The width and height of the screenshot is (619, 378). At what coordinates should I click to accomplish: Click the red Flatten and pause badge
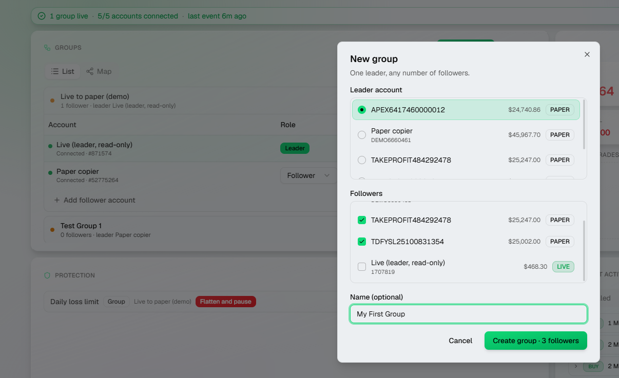click(226, 302)
